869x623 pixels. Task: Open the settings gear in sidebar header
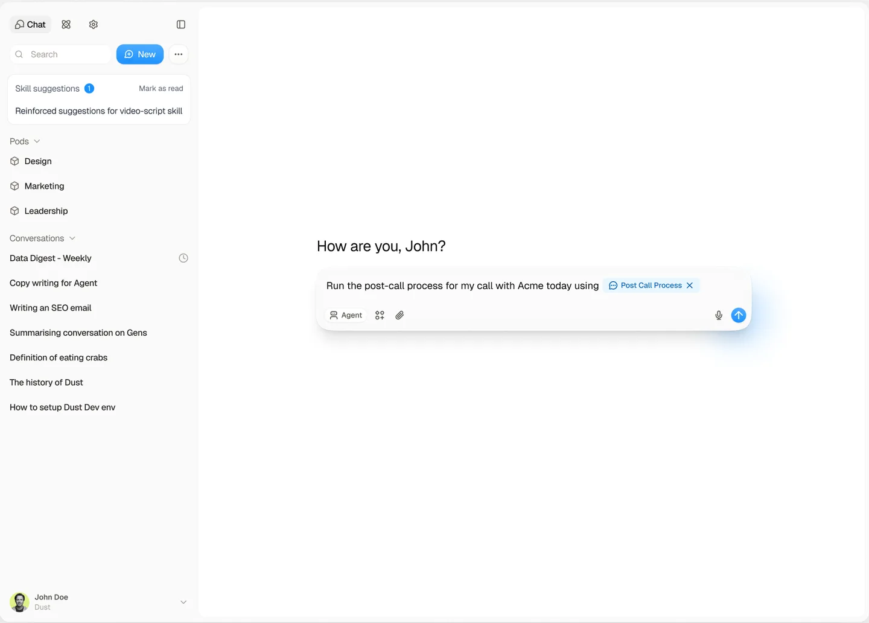[x=94, y=25]
